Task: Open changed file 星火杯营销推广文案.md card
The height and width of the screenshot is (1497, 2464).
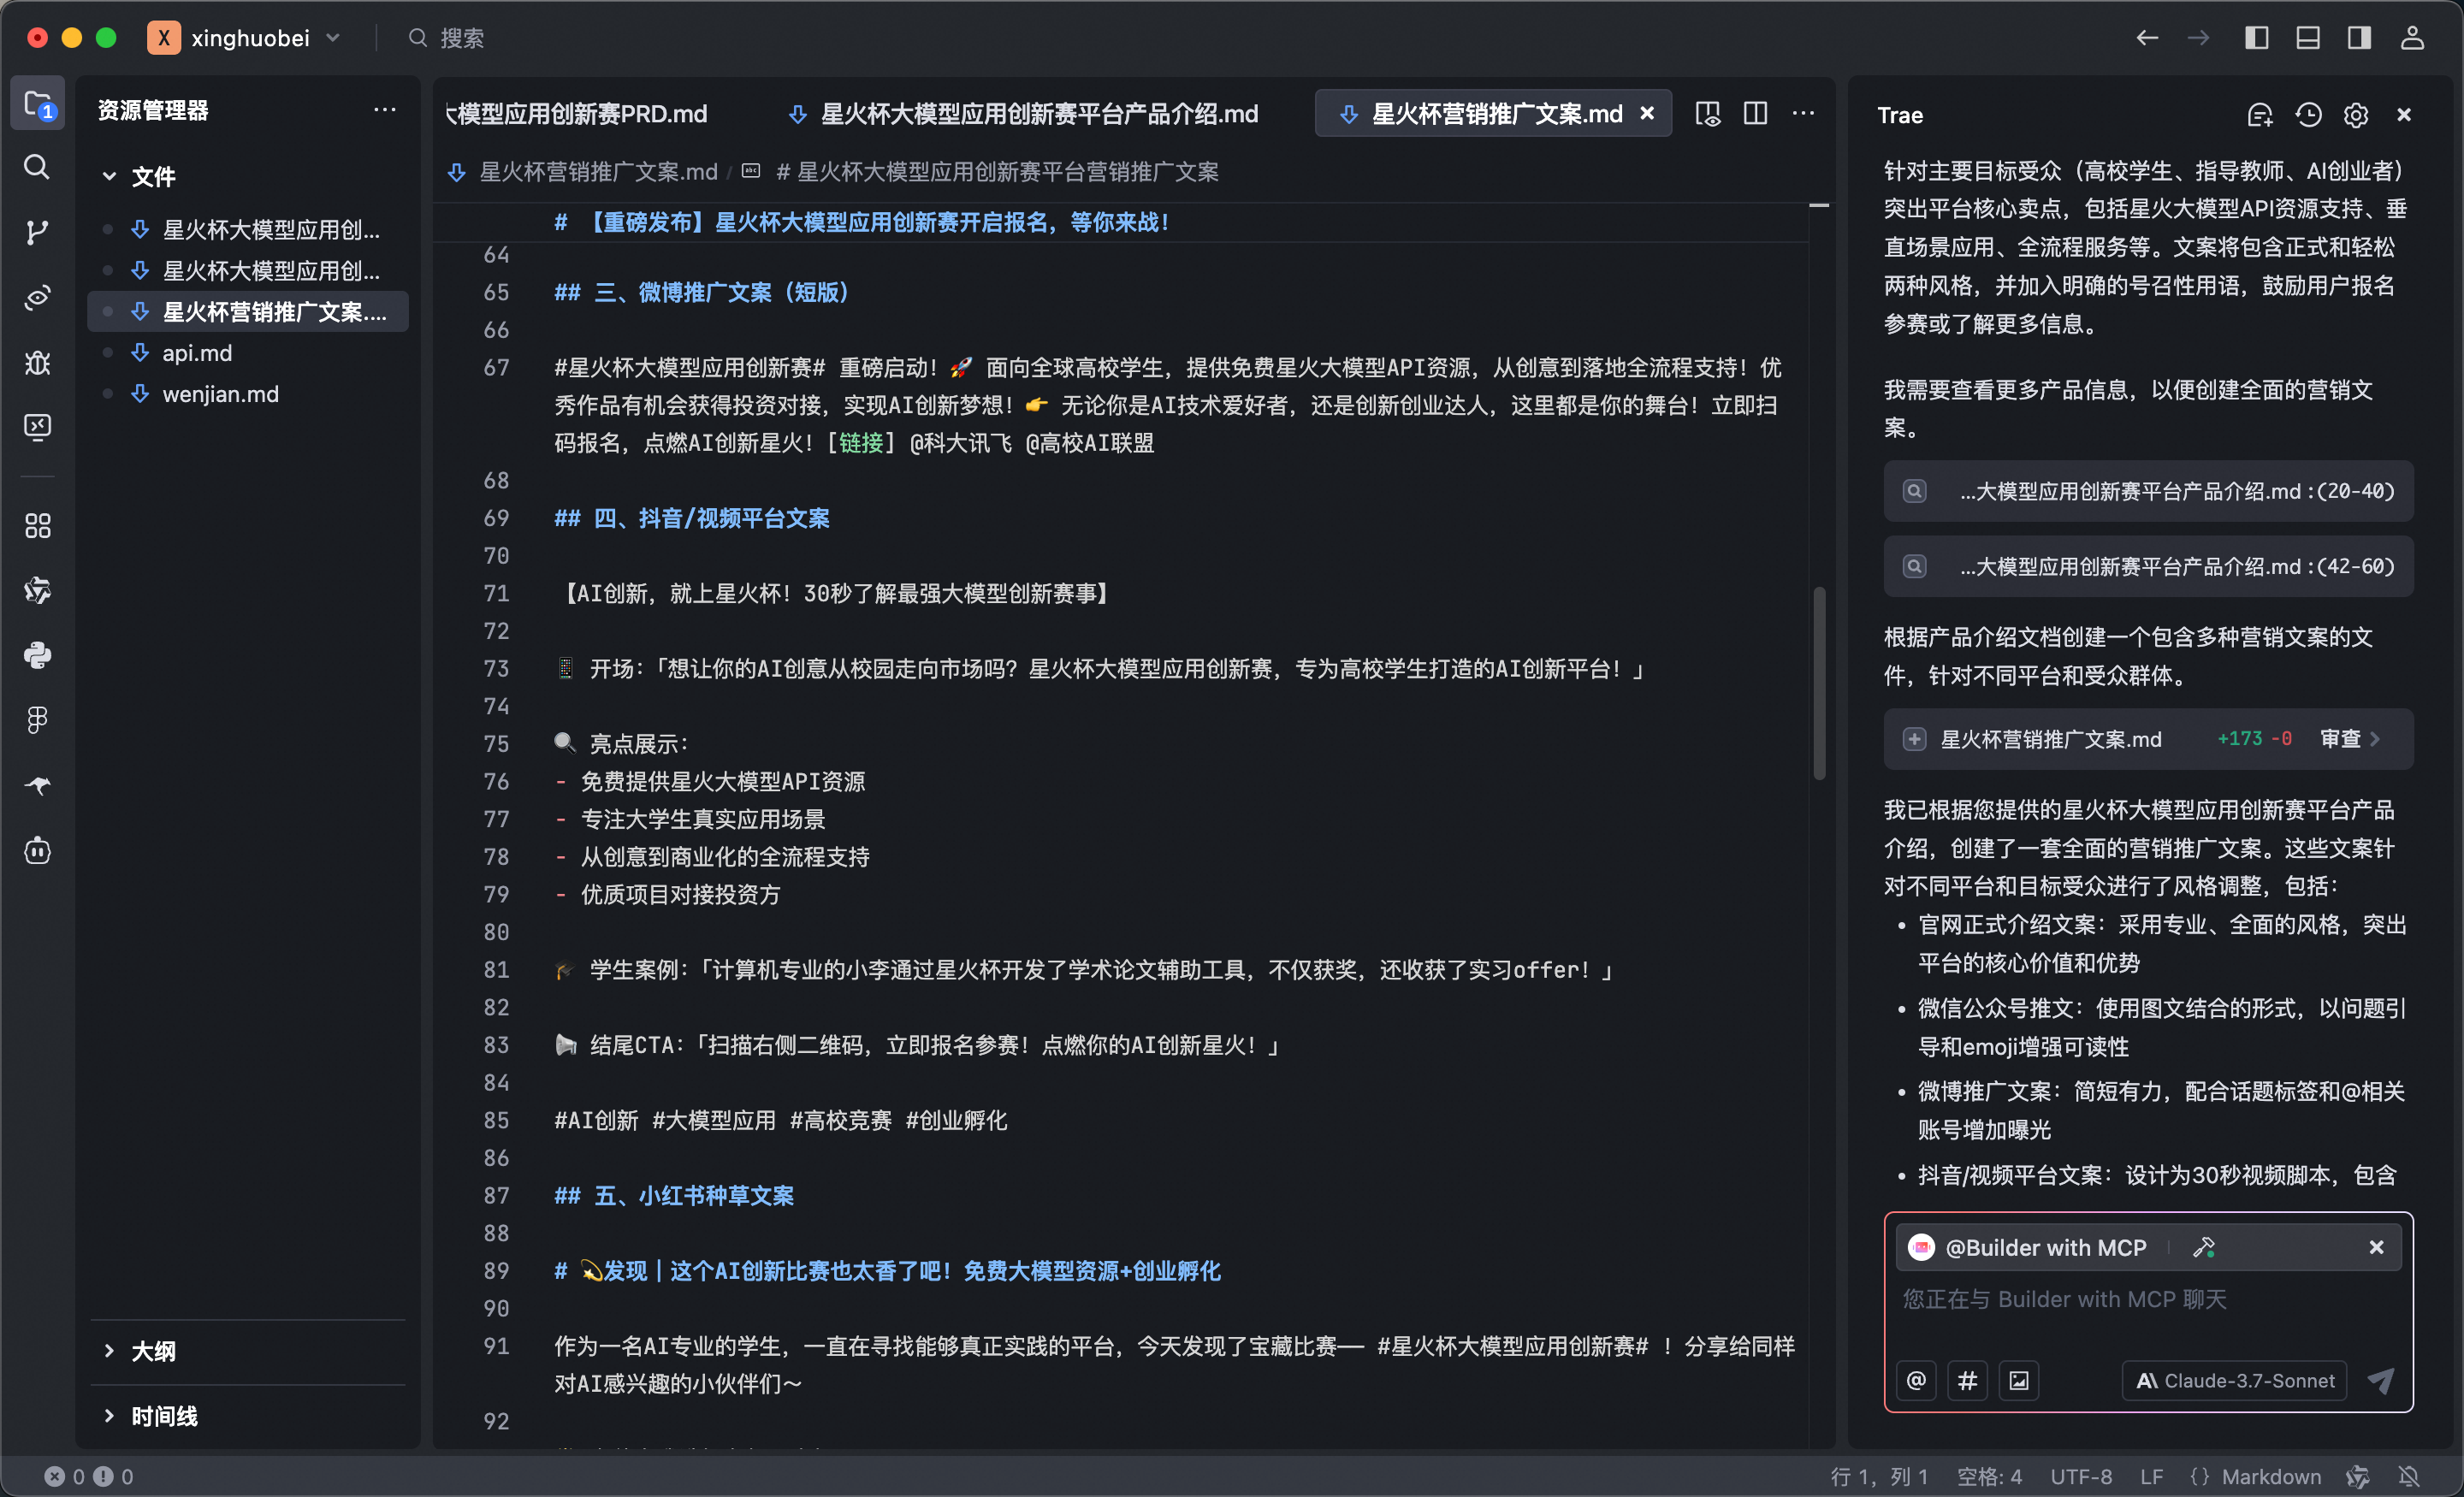Action: [2148, 738]
